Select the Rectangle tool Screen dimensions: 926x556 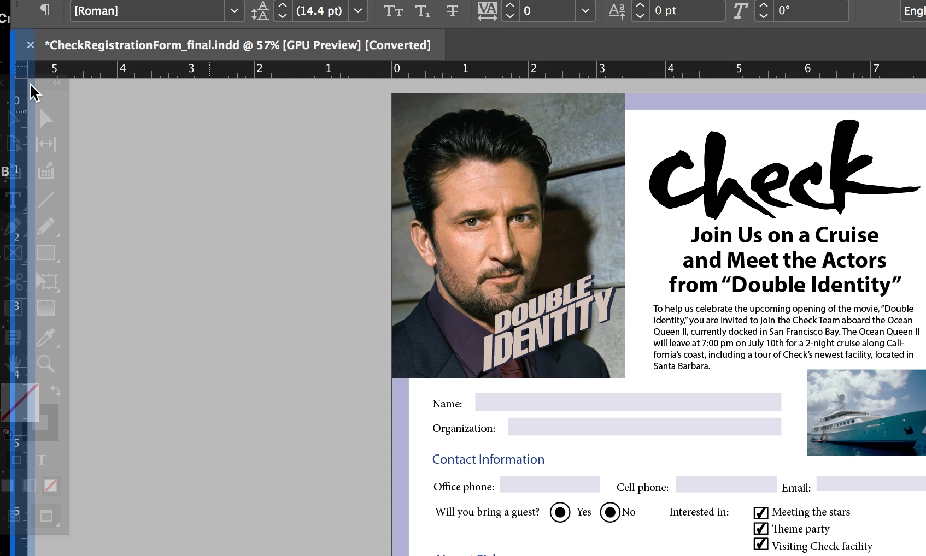pos(46,253)
